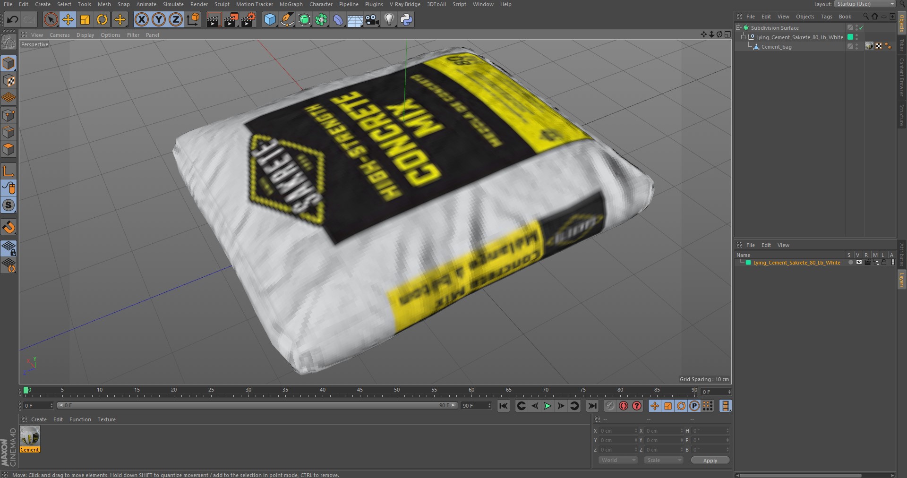The width and height of the screenshot is (907, 478).
Task: Collapse Lying_Cement_Sakrete_80_Lb_White null in object tree
Action: 744,37
